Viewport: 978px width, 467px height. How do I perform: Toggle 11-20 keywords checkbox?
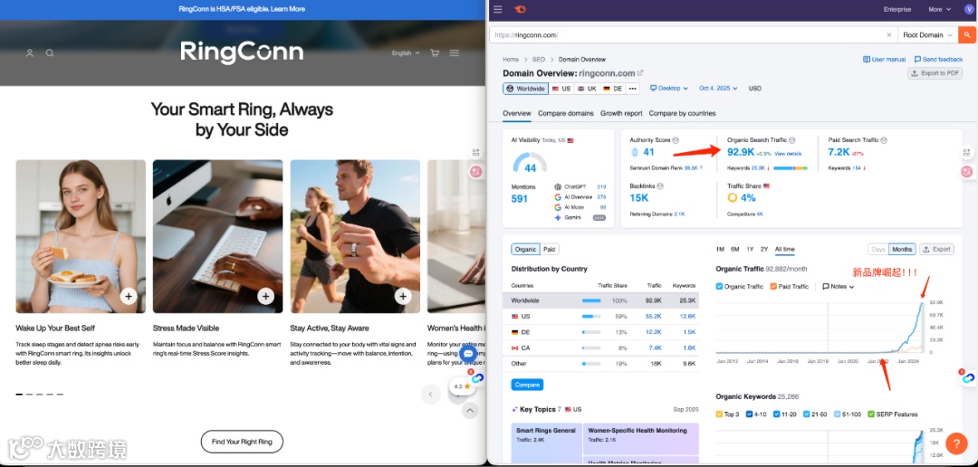pos(777,414)
